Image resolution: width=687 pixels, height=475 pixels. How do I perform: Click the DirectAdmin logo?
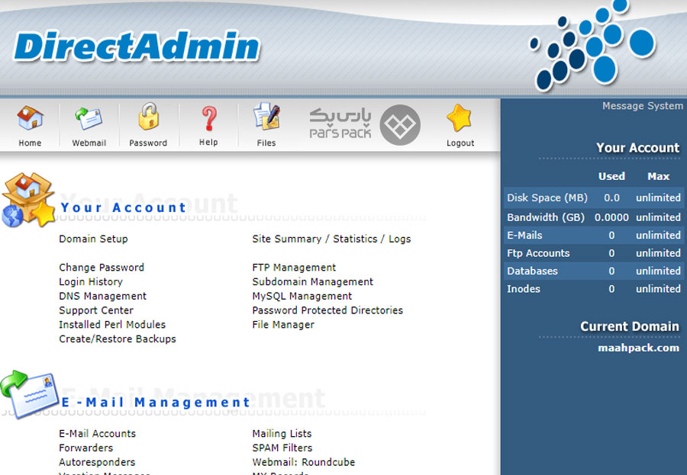pyautogui.click(x=137, y=46)
